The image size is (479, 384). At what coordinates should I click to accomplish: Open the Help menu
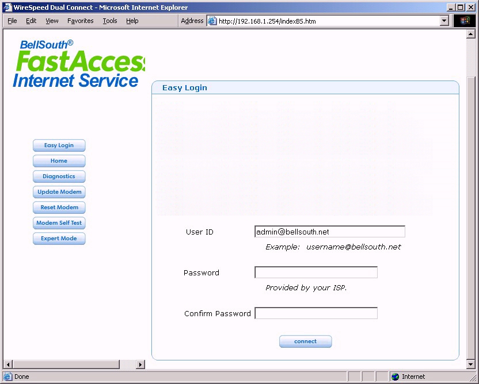[132, 21]
